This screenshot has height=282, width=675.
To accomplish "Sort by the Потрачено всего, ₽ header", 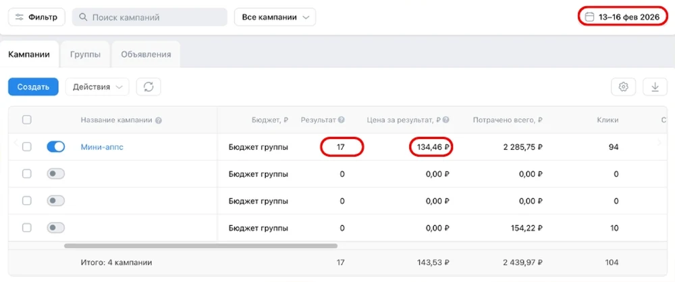I will 508,120.
